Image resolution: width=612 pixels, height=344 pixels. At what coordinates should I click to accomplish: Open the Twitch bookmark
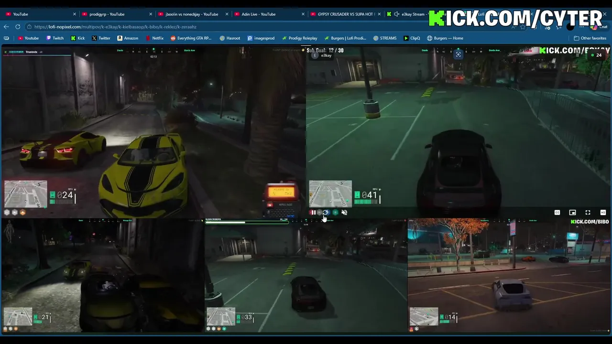click(x=55, y=38)
